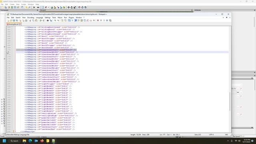Viewport: 256px width, 144px height.
Task: Toggle indent guide display in Notepad++
Action: [x=76, y=20]
